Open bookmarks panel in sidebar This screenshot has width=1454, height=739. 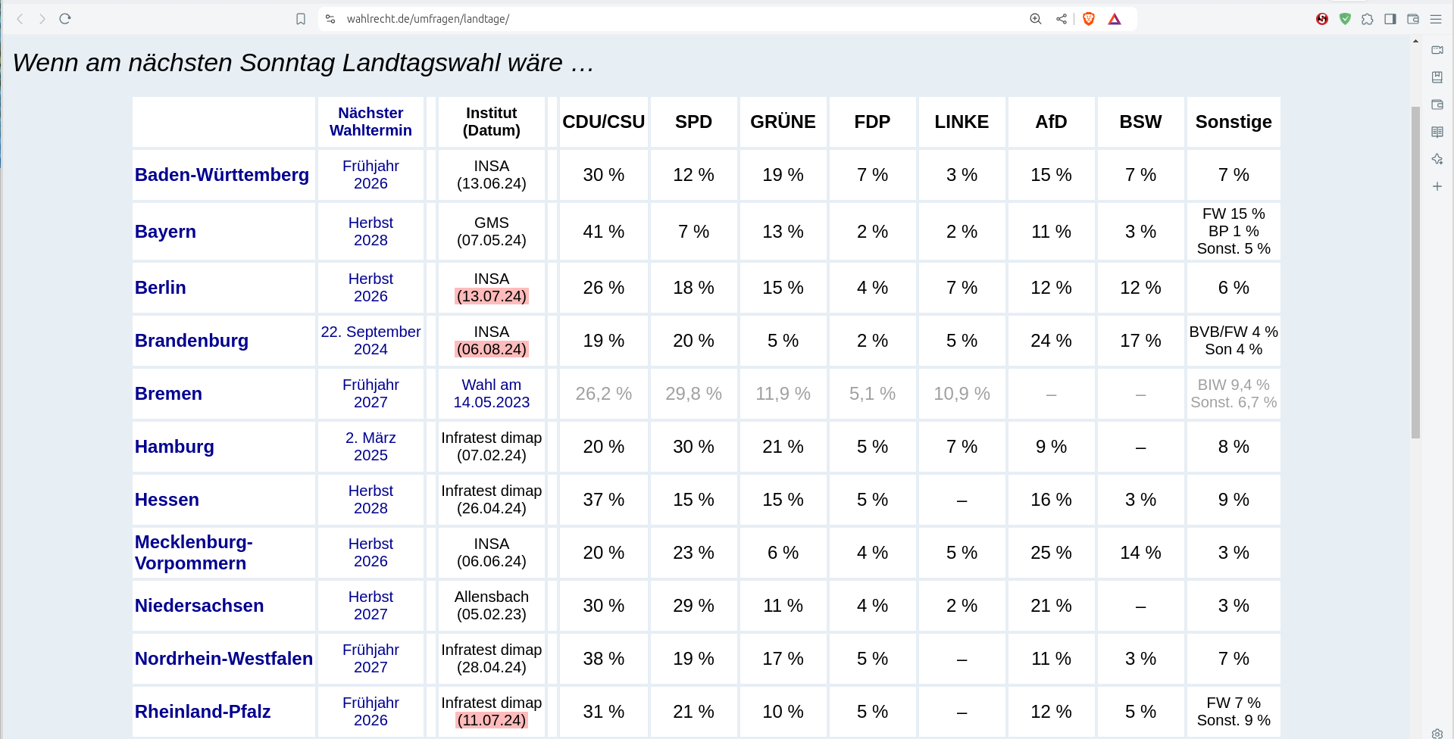coord(1437,77)
